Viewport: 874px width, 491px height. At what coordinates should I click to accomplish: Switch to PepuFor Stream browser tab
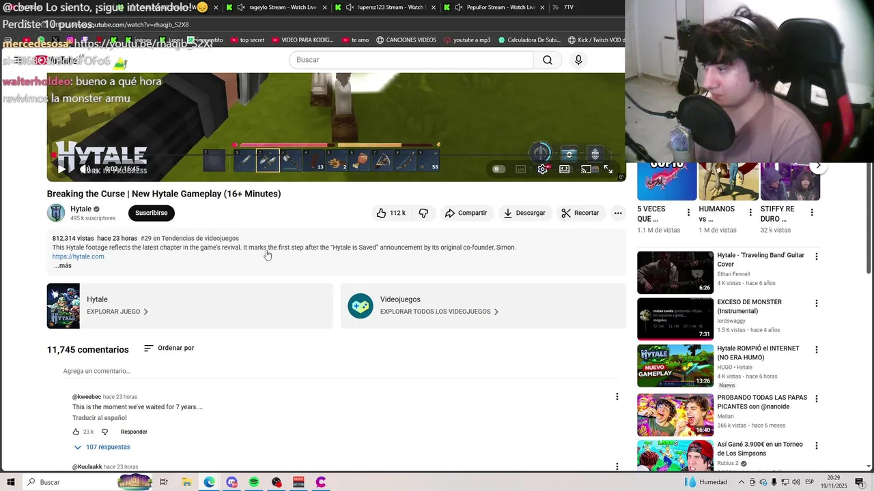tap(494, 7)
